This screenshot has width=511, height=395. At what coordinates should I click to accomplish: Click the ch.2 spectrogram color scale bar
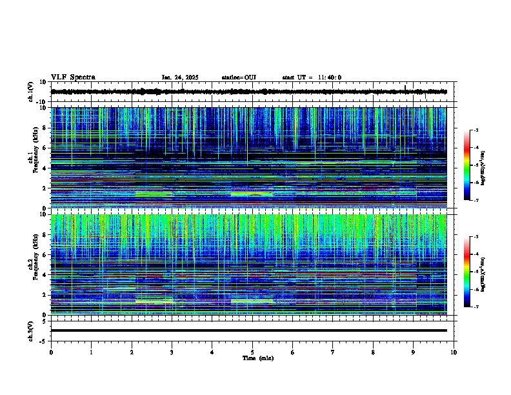466,272
